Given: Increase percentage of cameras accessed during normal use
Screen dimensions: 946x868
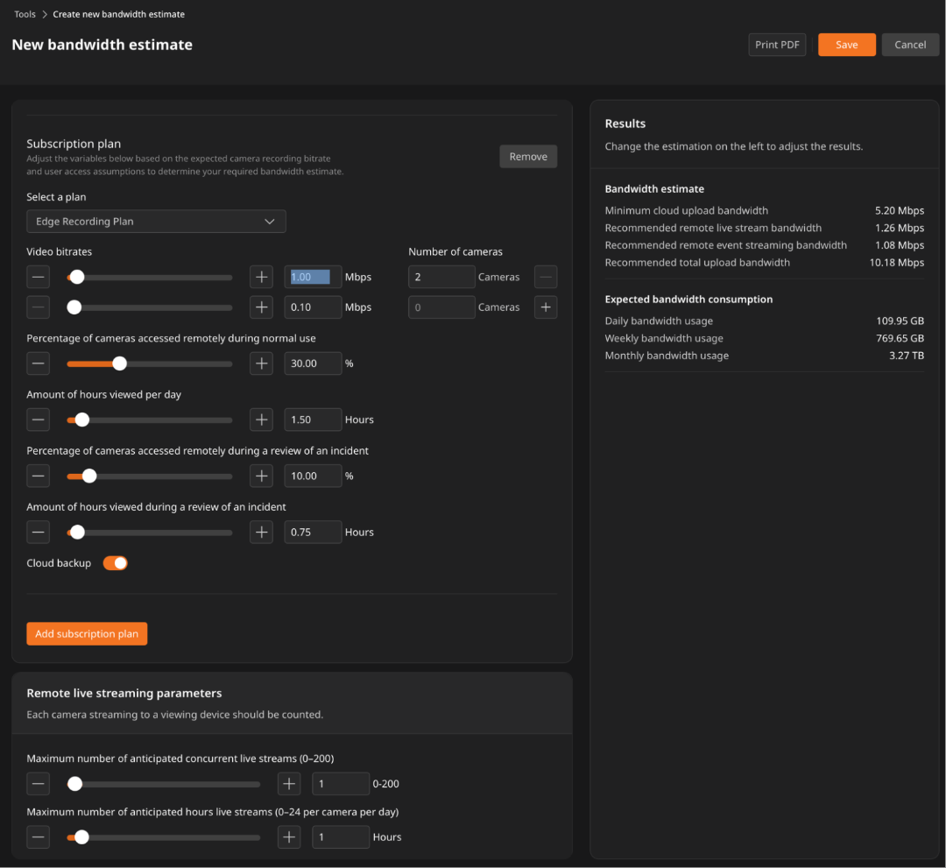Looking at the screenshot, I should [x=261, y=363].
